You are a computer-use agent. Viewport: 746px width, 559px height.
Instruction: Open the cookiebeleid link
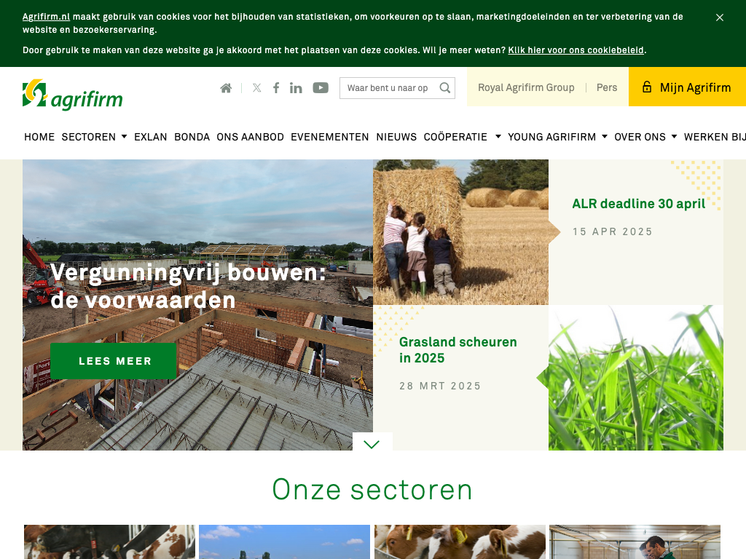point(576,50)
